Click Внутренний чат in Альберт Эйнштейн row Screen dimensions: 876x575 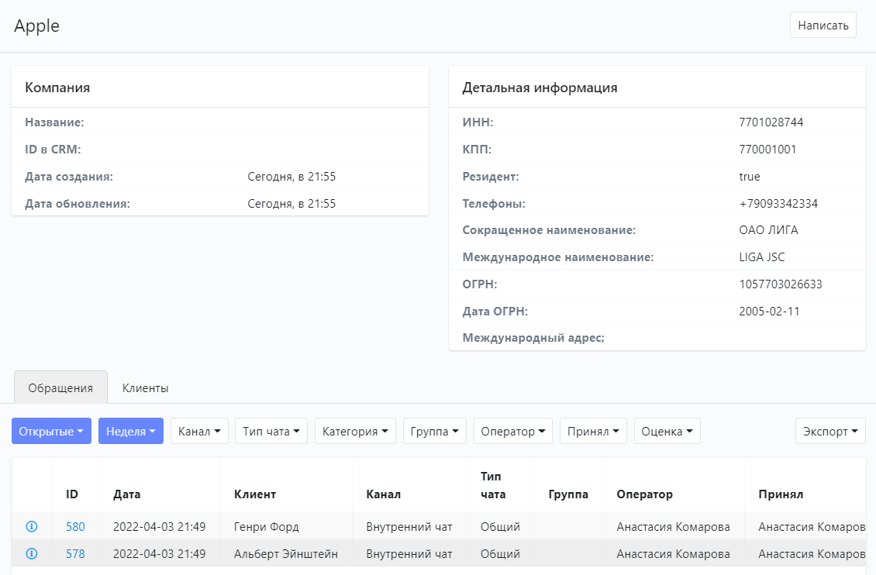(409, 554)
